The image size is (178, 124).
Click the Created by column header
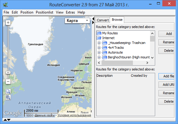[x=139, y=76]
